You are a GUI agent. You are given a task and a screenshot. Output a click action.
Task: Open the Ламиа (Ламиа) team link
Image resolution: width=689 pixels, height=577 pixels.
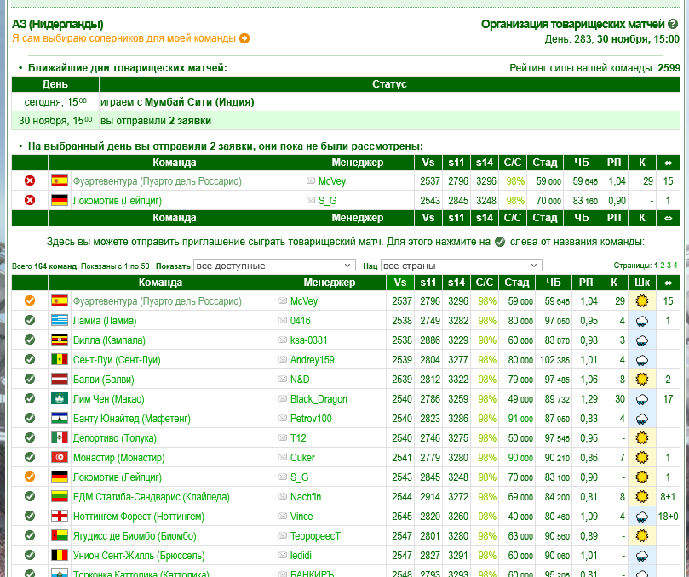(x=105, y=321)
